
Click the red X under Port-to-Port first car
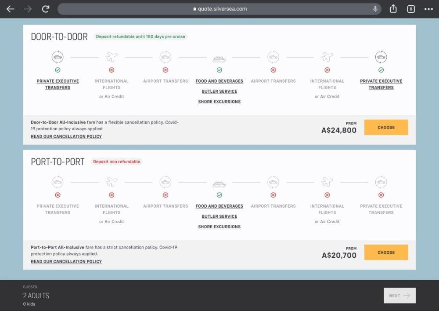[x=58, y=195]
